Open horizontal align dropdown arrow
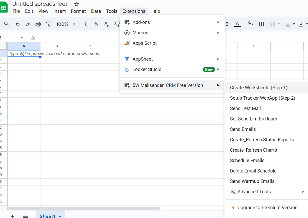The height and width of the screenshot is (218, 308). 294,24
